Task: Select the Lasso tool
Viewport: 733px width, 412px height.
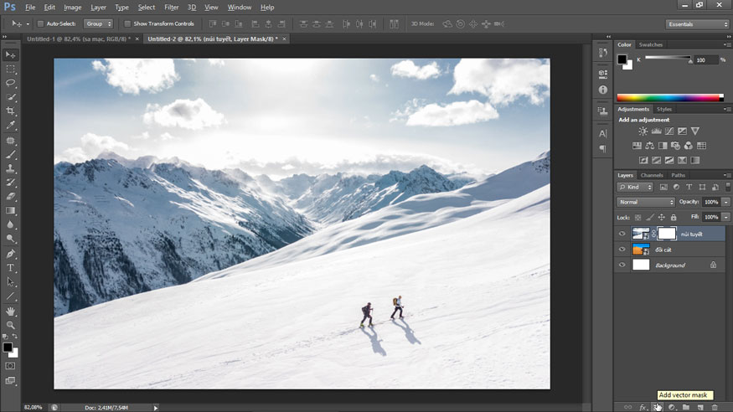Action: (x=11, y=83)
